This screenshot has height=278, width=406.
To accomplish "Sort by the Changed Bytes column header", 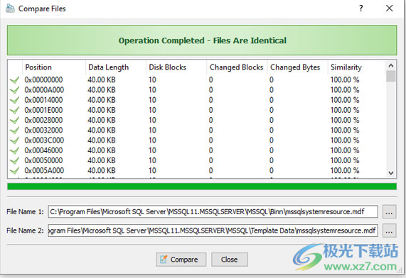I will click(298, 67).
